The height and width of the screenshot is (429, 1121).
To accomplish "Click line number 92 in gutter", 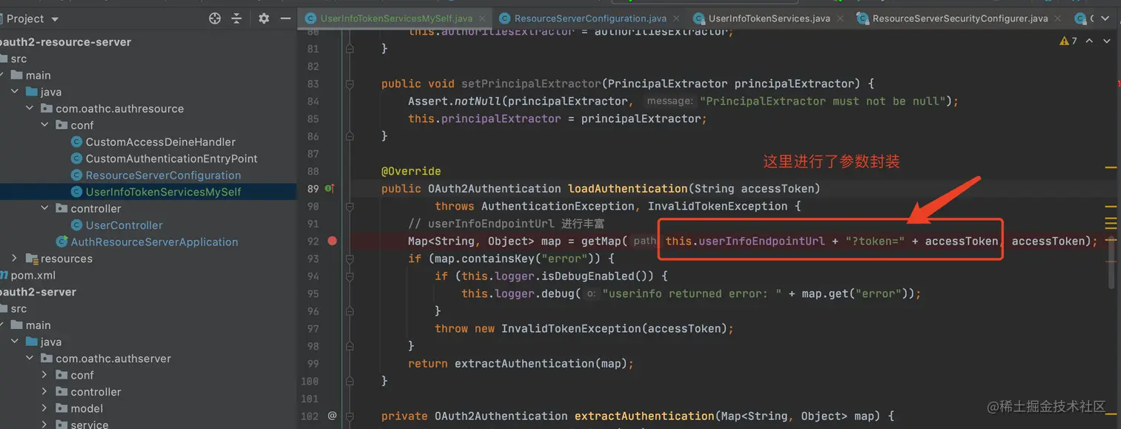I will click(313, 241).
